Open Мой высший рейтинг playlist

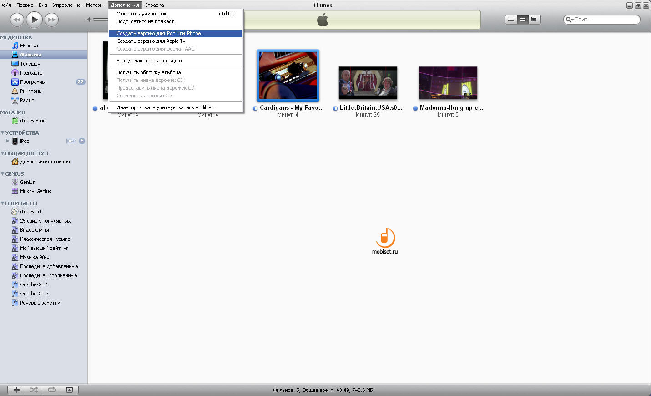(x=44, y=248)
